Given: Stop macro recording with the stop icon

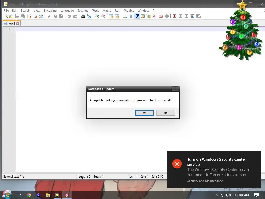Looking at the screenshot, I should pos(180,16).
